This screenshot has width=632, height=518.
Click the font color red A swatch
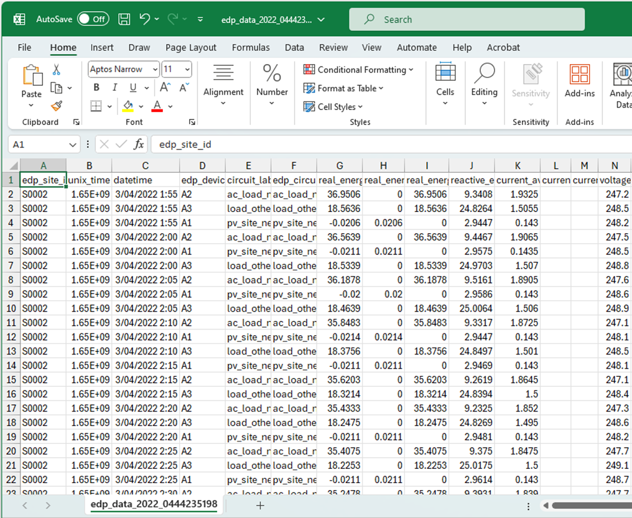click(x=157, y=106)
